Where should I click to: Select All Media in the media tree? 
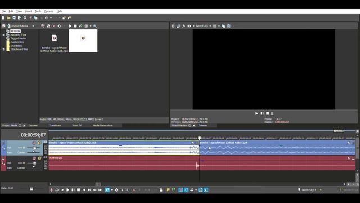15,31
